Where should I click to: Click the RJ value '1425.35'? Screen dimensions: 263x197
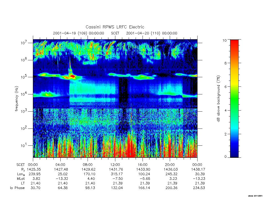coord(34,169)
